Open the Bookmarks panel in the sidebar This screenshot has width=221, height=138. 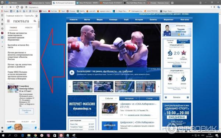2,15
